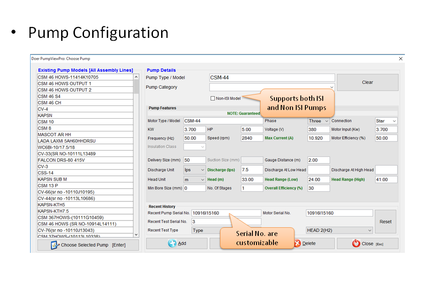Screen dimensions: 430x283
Task: Open the Connection dropdown showing Star
Action: (x=386, y=121)
